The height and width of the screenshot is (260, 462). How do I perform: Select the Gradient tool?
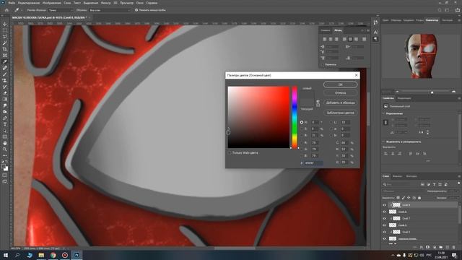pyautogui.click(x=5, y=100)
